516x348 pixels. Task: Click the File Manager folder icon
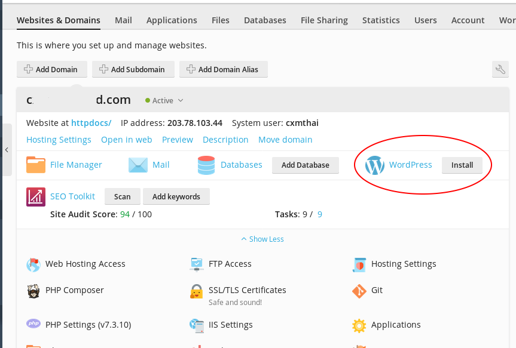tap(36, 165)
